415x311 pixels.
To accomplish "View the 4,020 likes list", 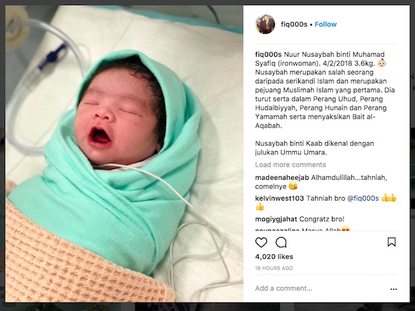I will (274, 257).
